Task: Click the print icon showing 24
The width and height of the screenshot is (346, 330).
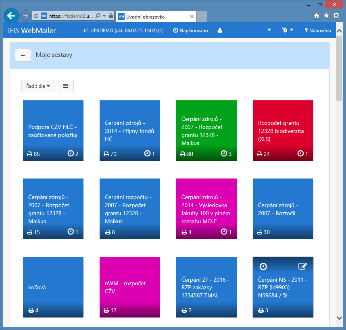Action: pos(260,154)
